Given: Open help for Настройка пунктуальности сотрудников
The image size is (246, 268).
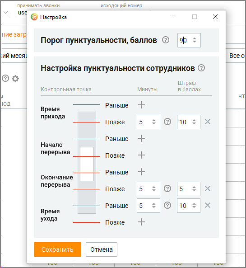Looking at the screenshot, I should click(x=201, y=68).
